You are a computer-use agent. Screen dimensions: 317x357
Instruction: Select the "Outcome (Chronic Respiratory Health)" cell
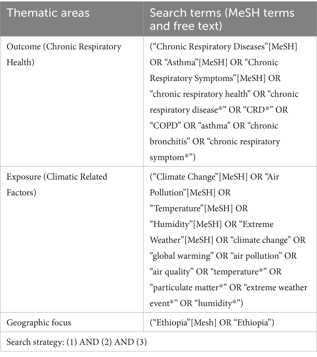point(64,54)
